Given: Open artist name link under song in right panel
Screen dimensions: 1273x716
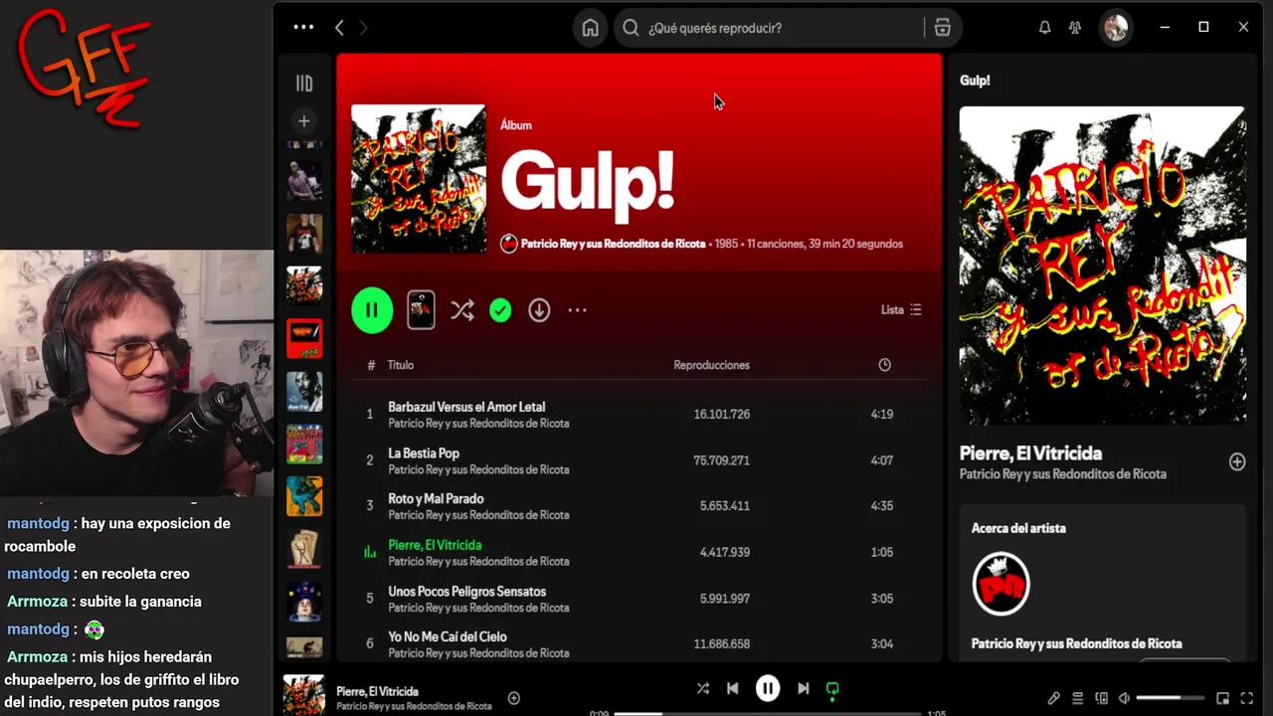Looking at the screenshot, I should 1063,474.
